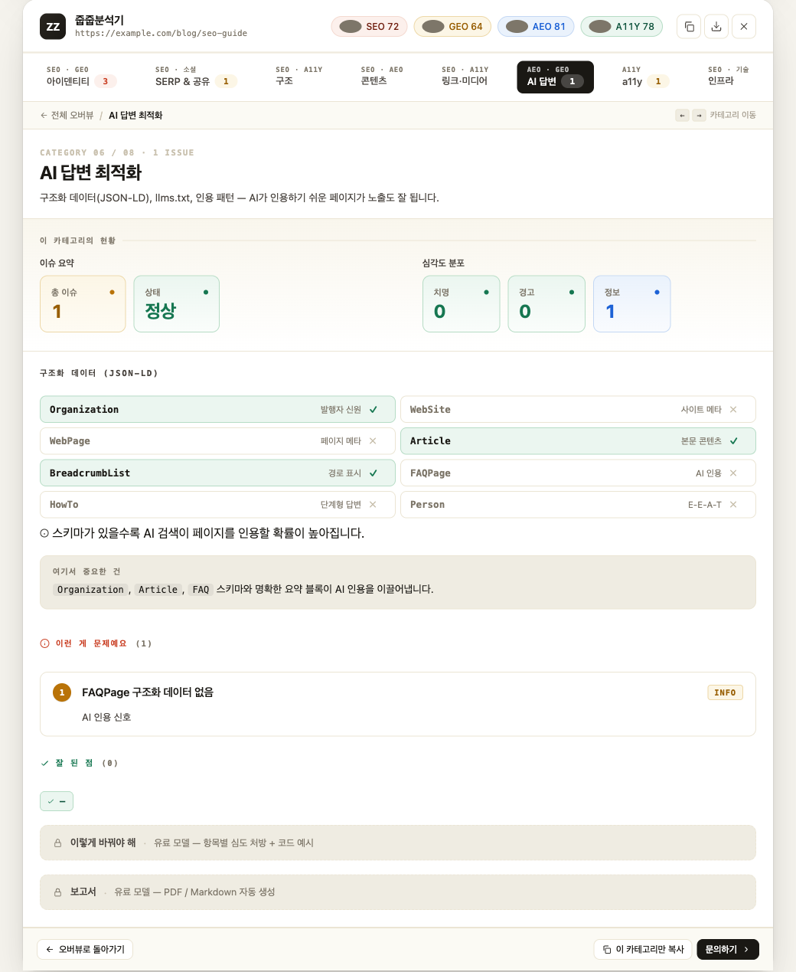The image size is (796, 972).
Task: Click the lock icon on 보고서 row
Action: coord(57,892)
